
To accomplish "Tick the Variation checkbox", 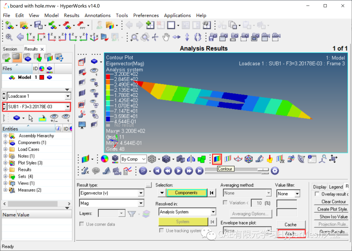I will [x=225, y=203].
